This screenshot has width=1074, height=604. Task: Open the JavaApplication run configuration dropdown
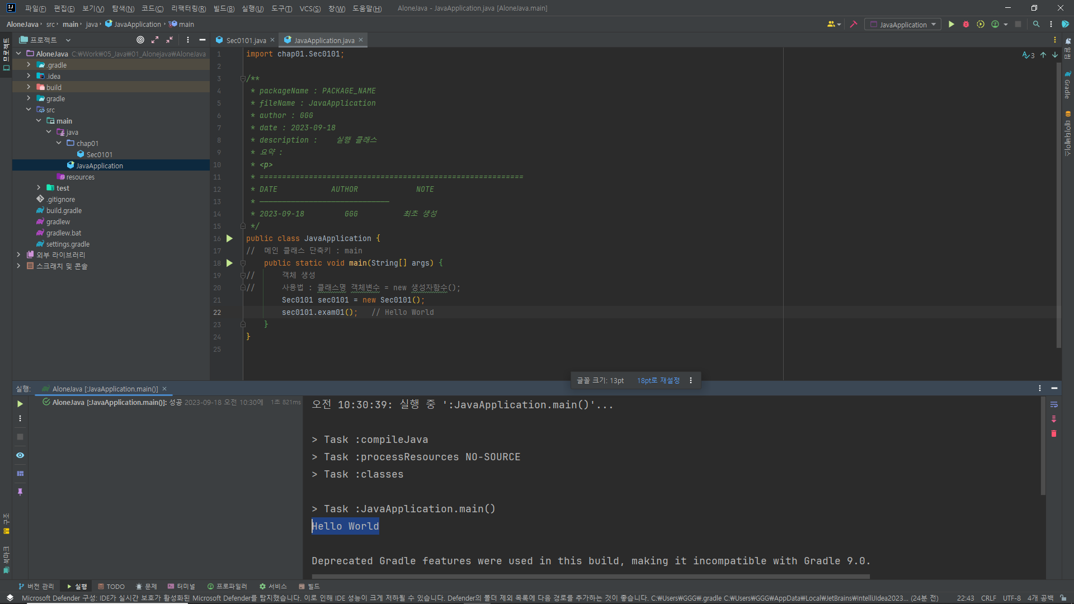click(x=903, y=25)
